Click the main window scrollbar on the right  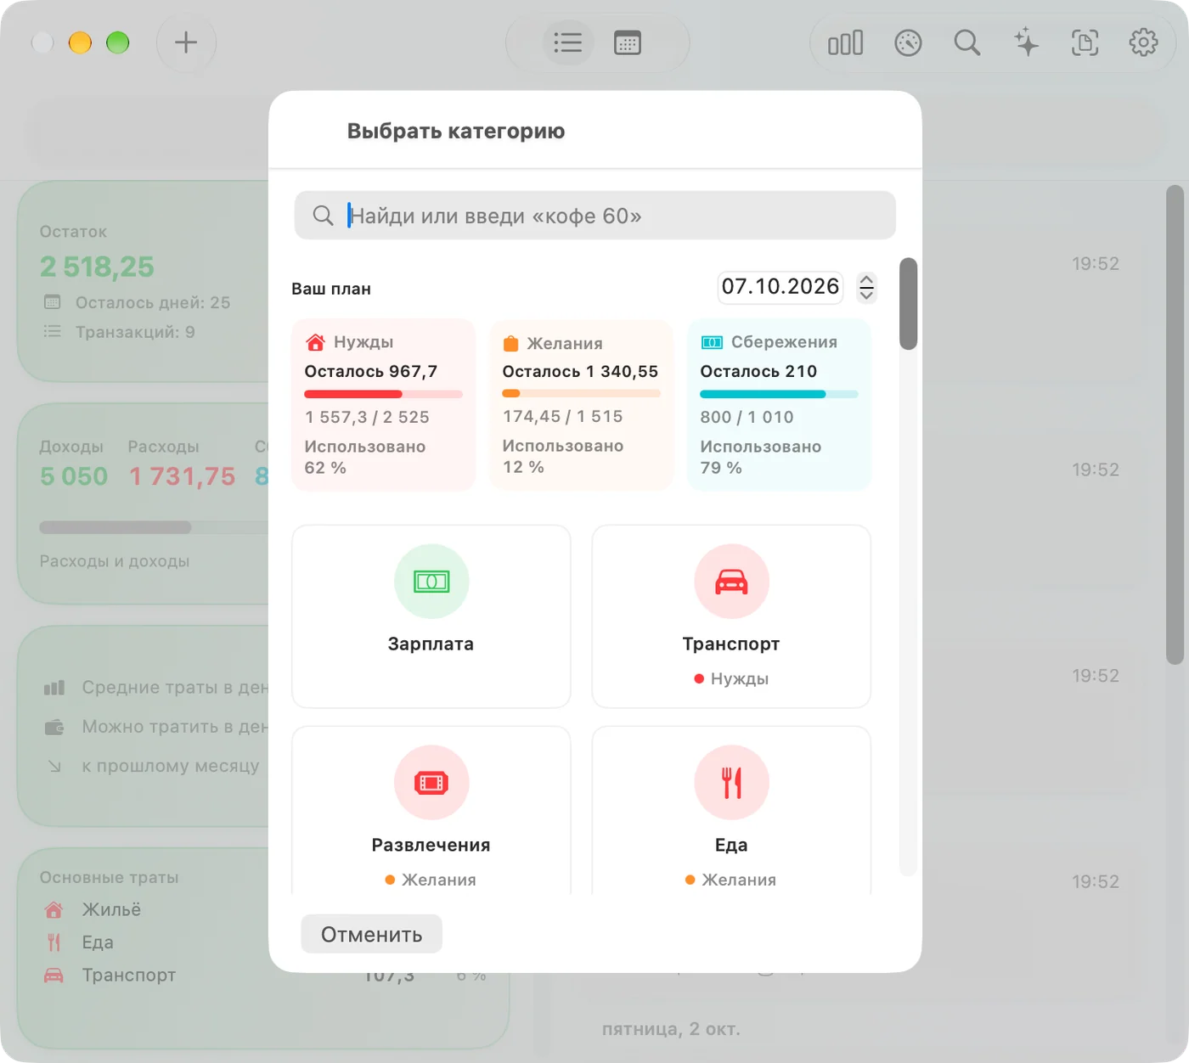tap(1175, 425)
